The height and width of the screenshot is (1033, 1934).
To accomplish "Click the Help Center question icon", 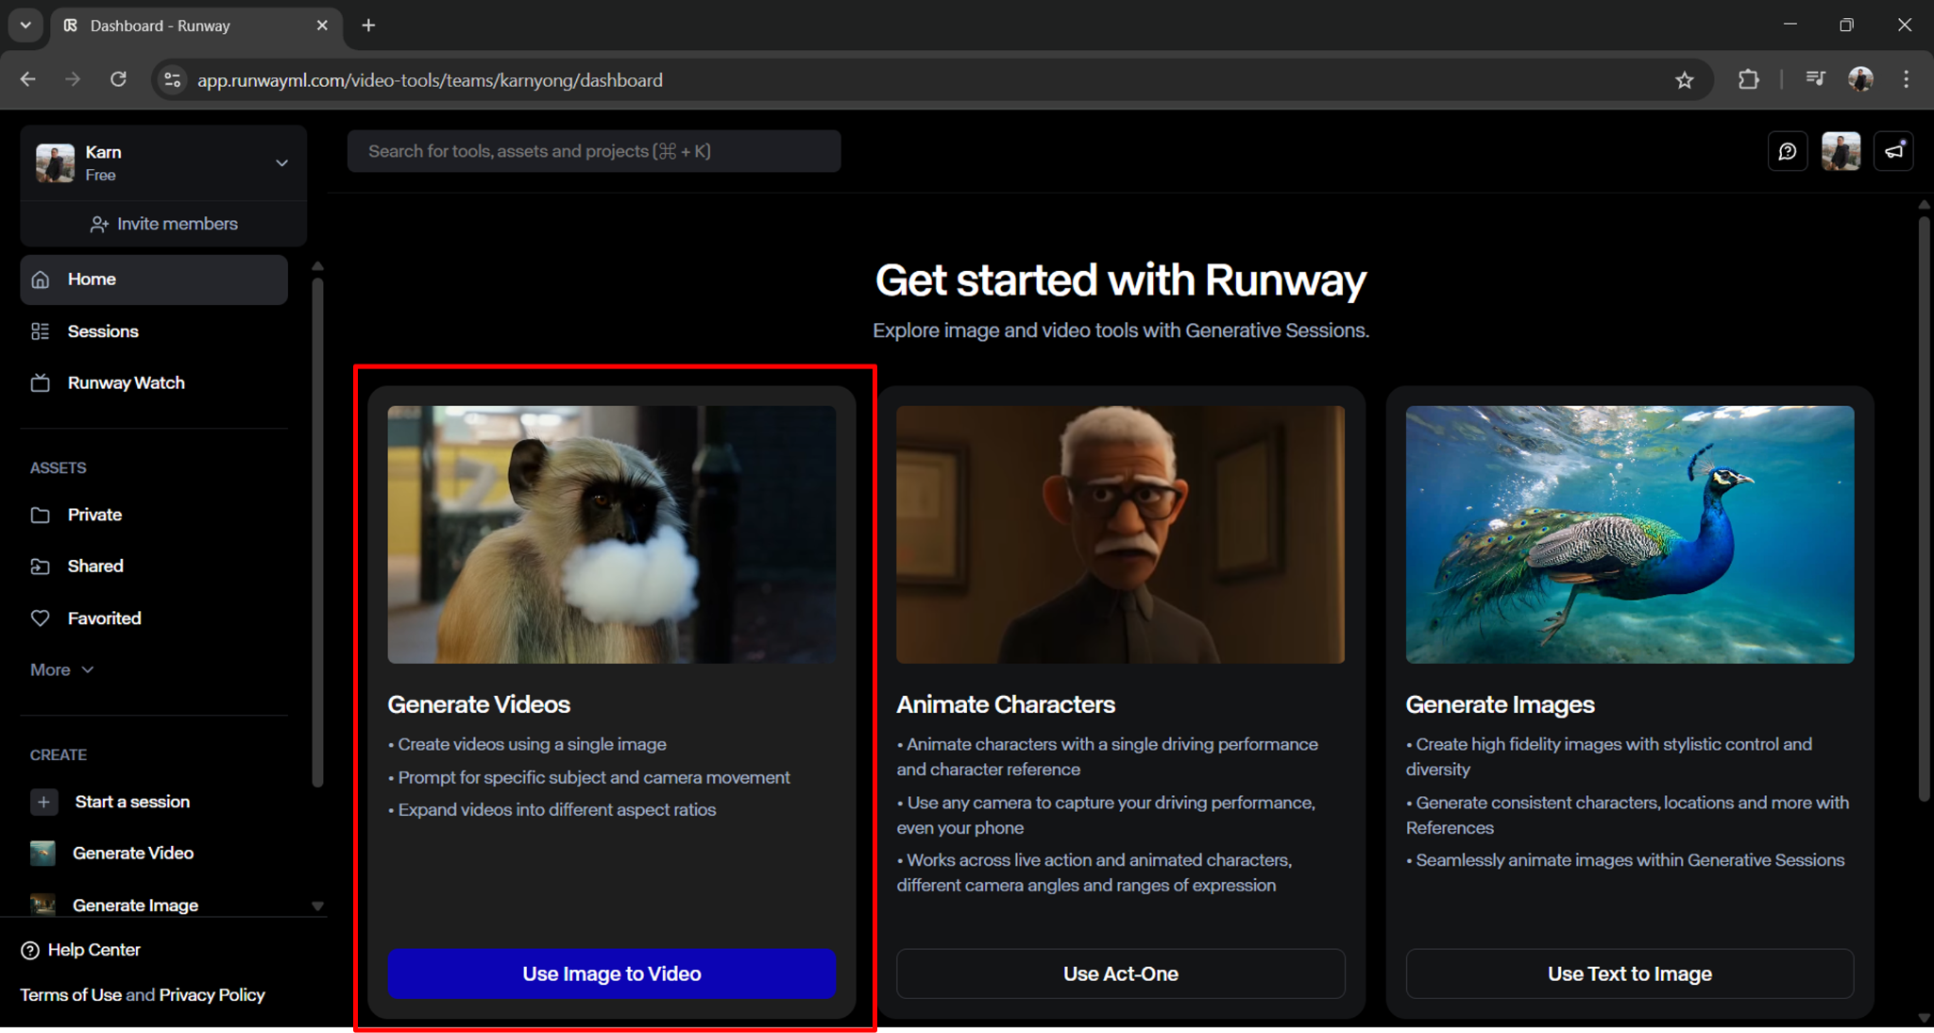I will click(30, 950).
